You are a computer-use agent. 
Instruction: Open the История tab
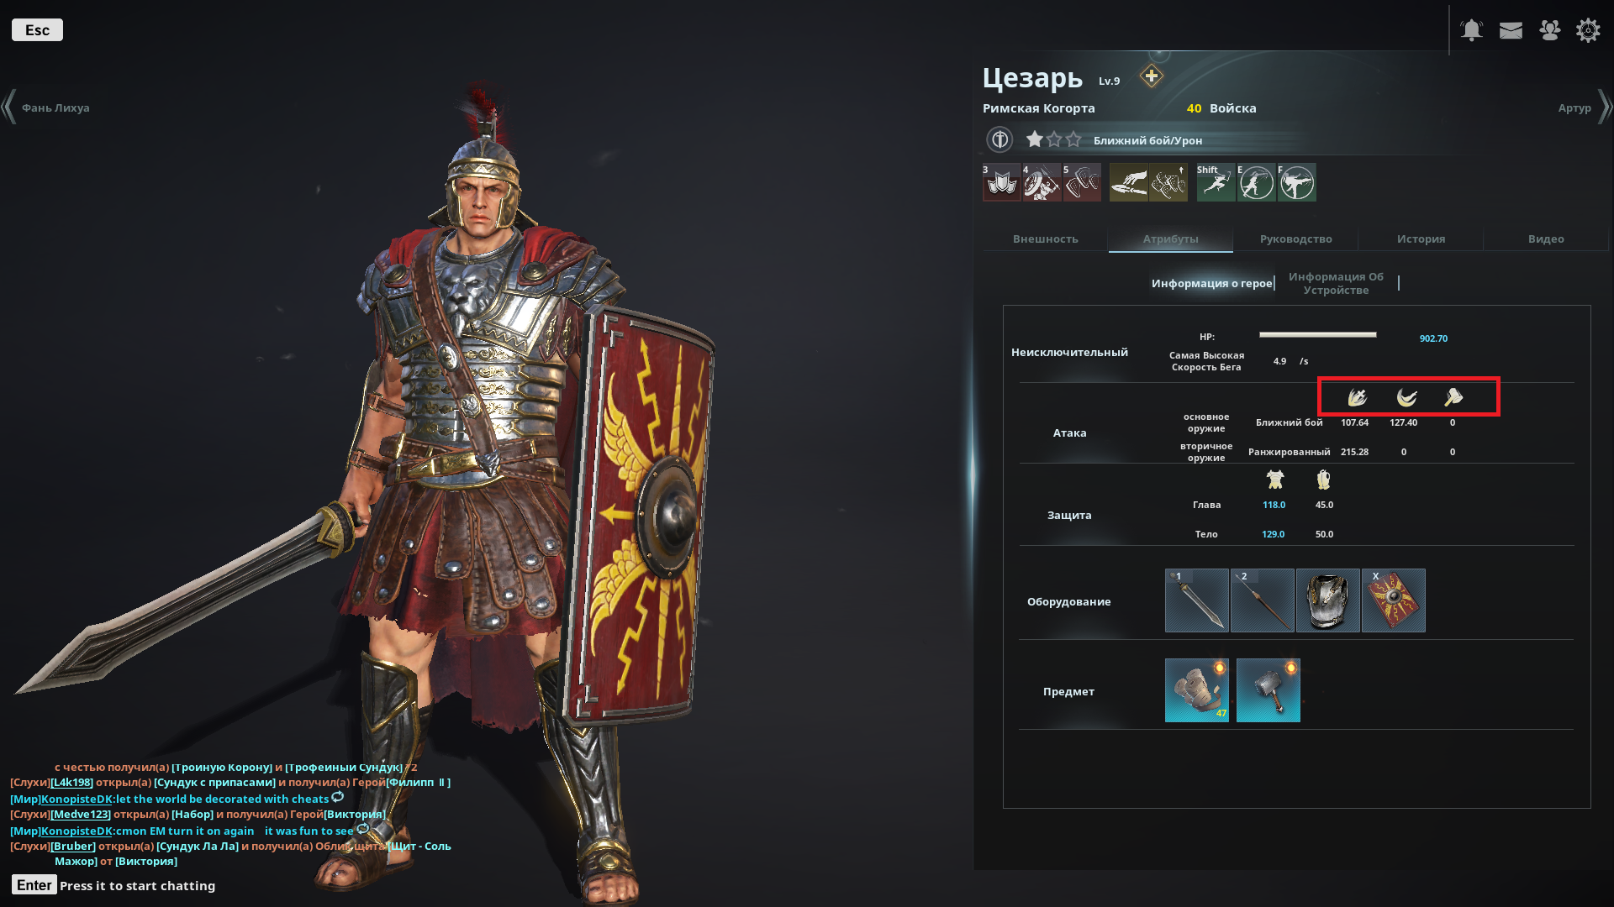[x=1421, y=239]
